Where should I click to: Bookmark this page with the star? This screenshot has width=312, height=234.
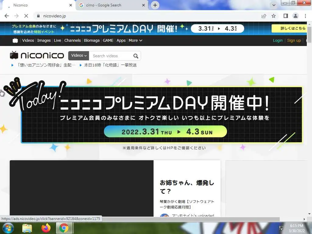click(x=274, y=16)
